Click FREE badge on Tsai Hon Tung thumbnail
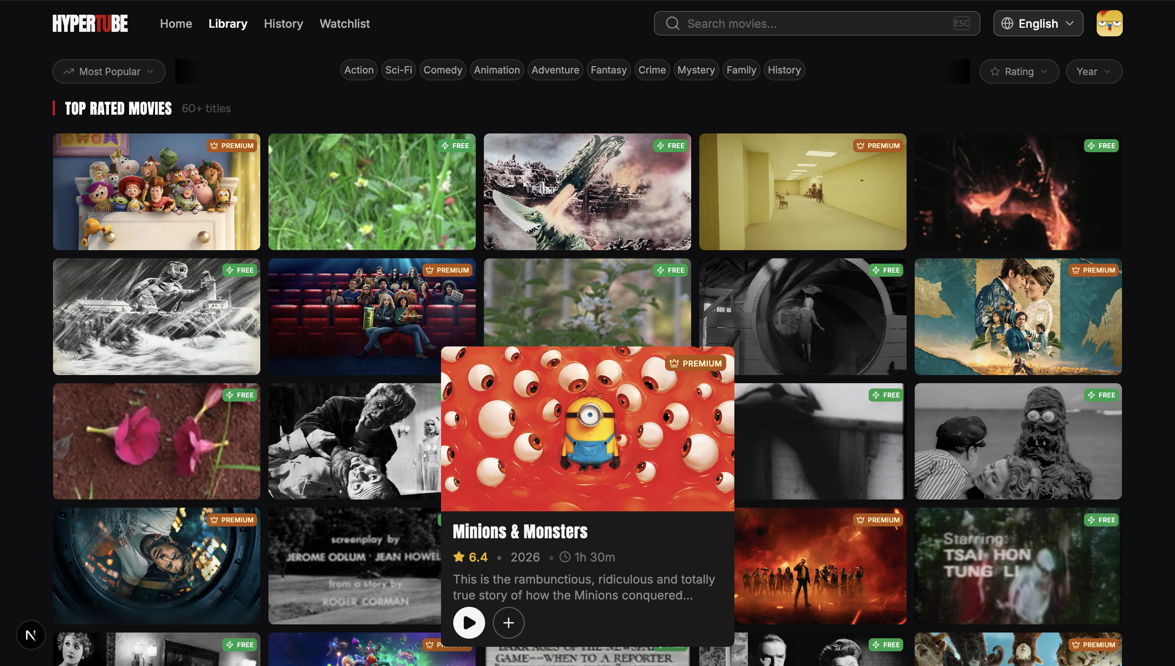1175x666 pixels. click(x=1101, y=519)
